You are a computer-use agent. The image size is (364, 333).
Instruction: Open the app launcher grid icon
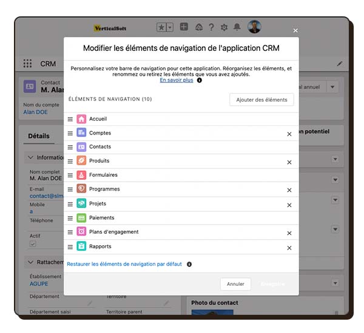27,64
